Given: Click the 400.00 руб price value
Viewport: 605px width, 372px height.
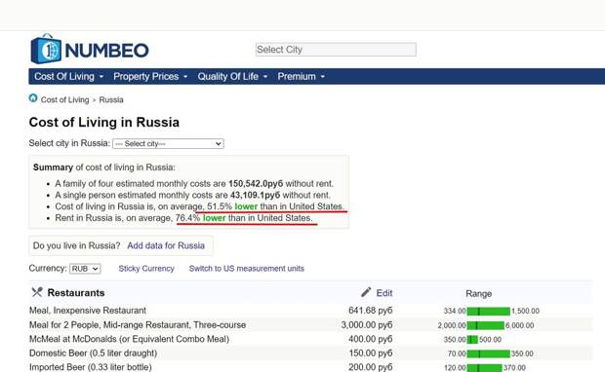Looking at the screenshot, I should pos(371,339).
